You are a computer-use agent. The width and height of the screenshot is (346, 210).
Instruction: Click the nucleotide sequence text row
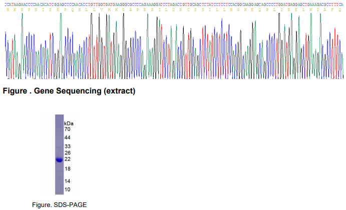coord(174,4)
